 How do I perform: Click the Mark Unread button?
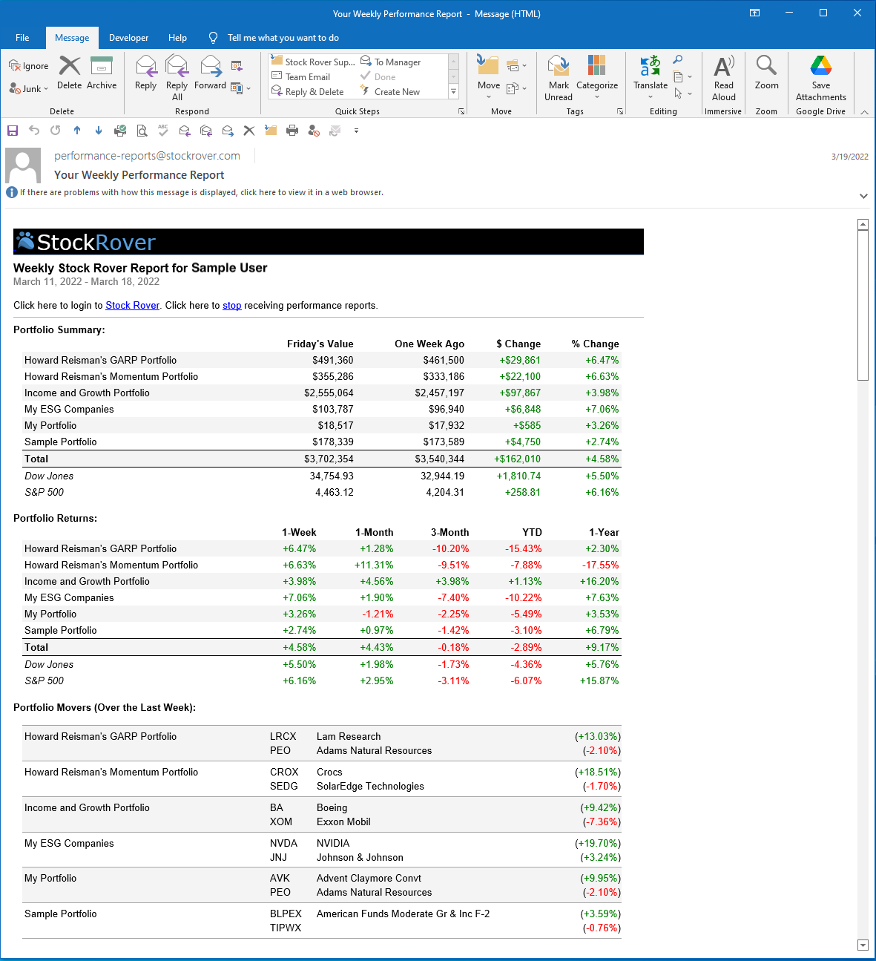pyautogui.click(x=559, y=78)
